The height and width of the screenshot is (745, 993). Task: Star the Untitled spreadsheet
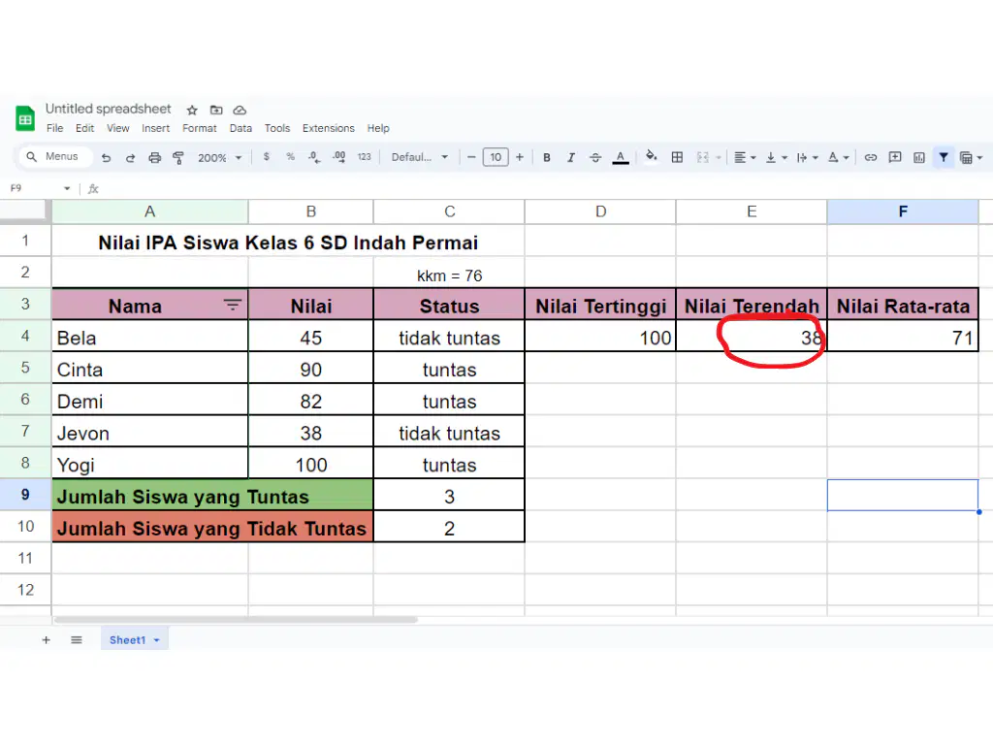[x=193, y=111]
